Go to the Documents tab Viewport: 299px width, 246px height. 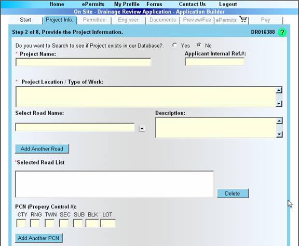pyautogui.click(x=162, y=20)
